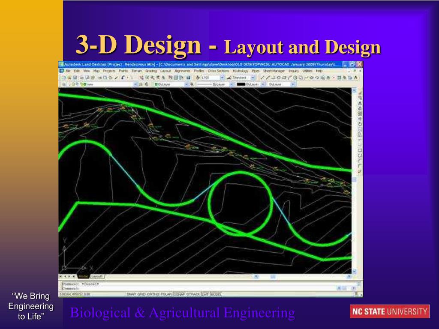Toggle POLAR tracking in the status bar
This screenshot has height=329, width=439.
166,294
